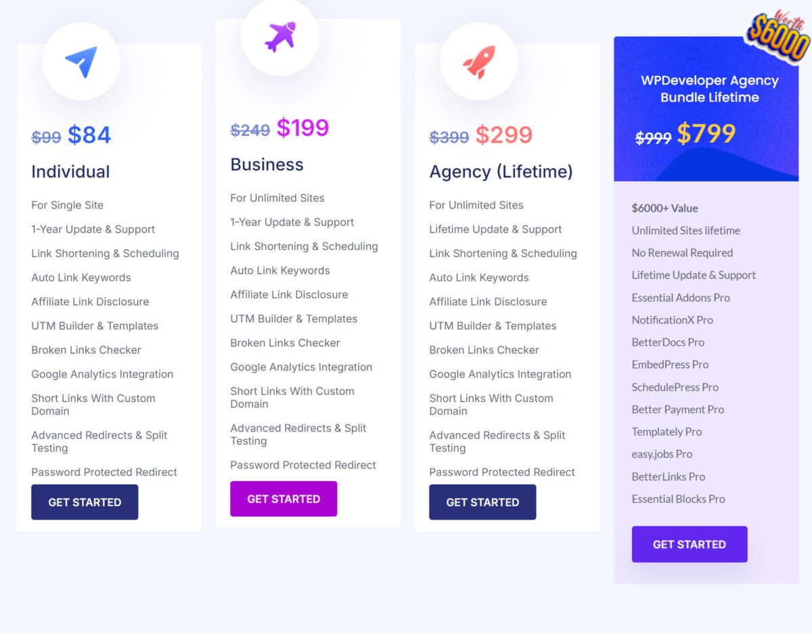Click Essential Addons Pro in bundle list

coord(681,298)
